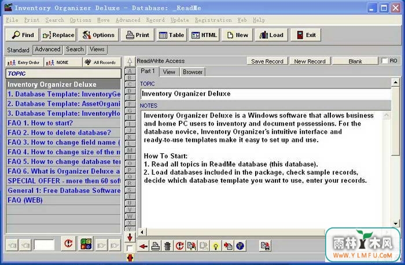Switch to the Views toolbar tab
Viewport: 405px width, 265px height.
[x=97, y=49]
